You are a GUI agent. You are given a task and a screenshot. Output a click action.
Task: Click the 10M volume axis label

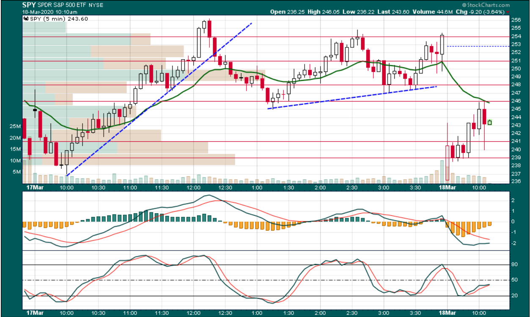(15, 160)
